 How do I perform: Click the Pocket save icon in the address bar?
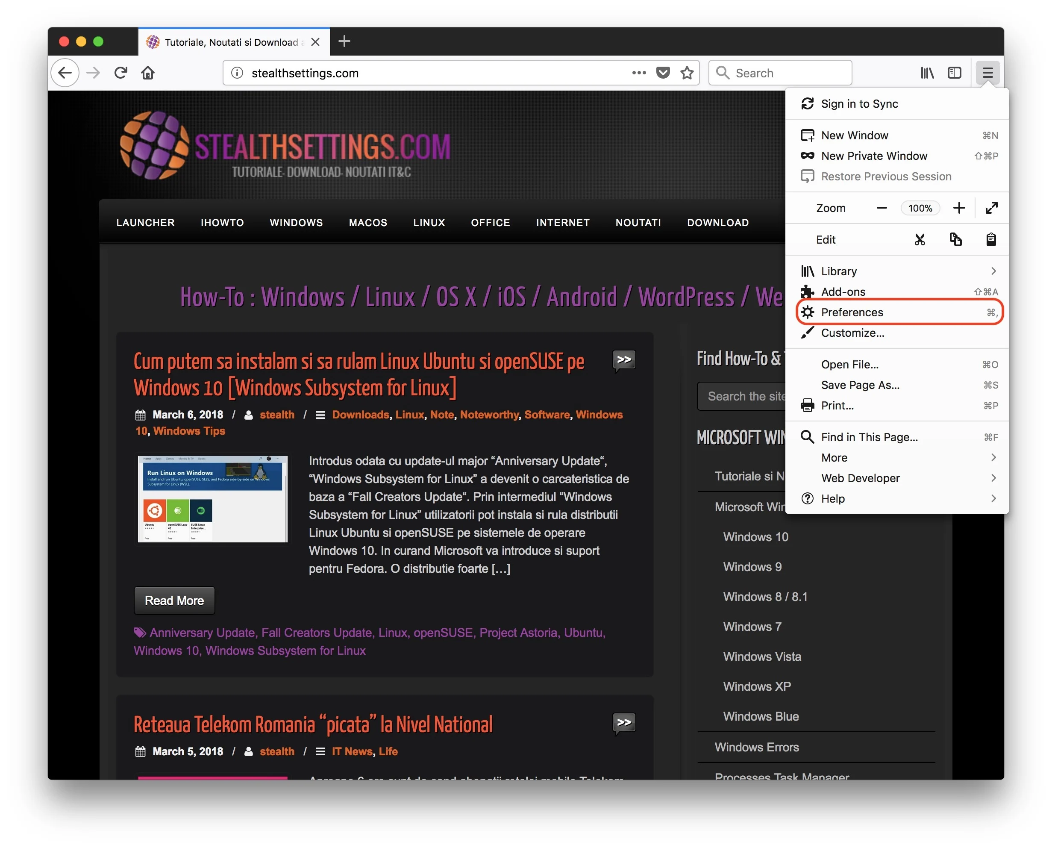click(x=662, y=73)
